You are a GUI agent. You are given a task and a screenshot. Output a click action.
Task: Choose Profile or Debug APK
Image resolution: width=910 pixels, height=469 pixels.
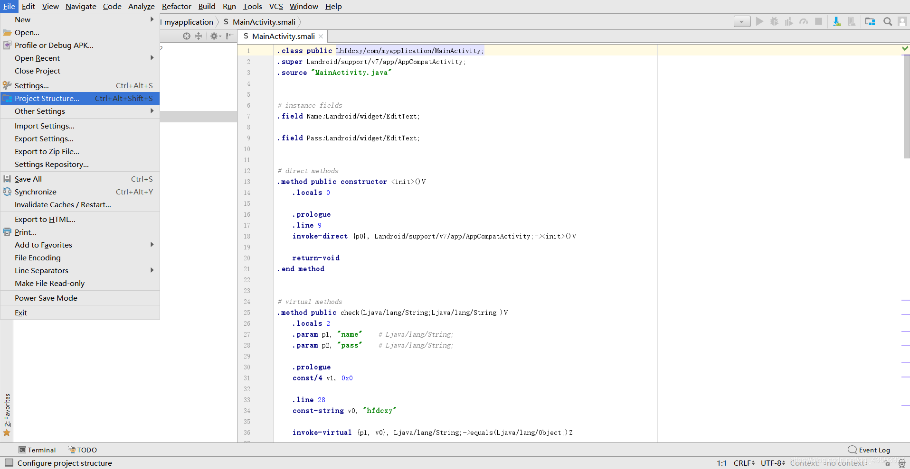[80, 45]
